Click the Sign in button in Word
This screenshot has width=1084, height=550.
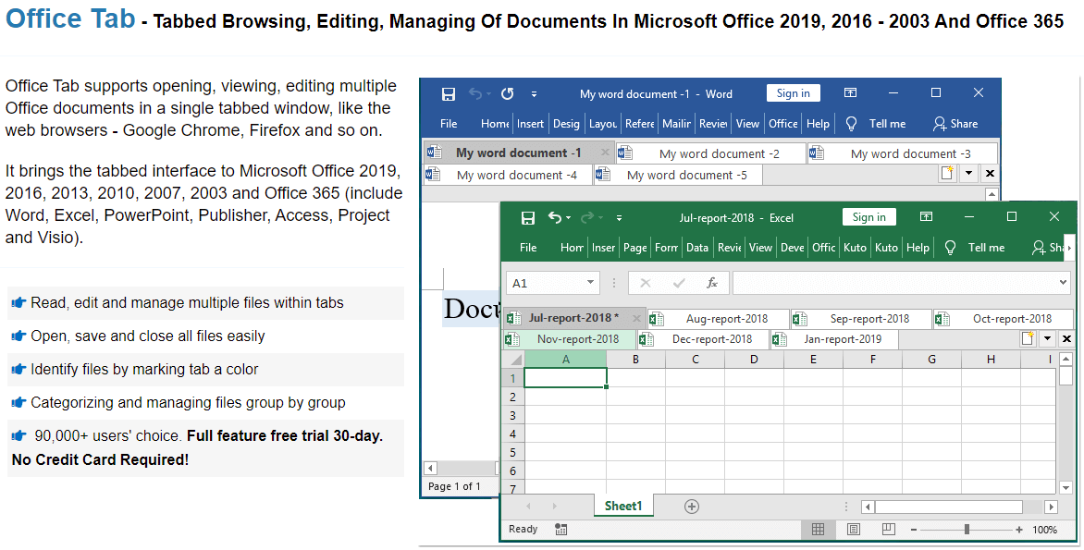(793, 92)
